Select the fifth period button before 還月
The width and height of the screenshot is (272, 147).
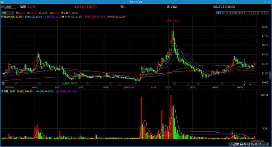(x=236, y=13)
